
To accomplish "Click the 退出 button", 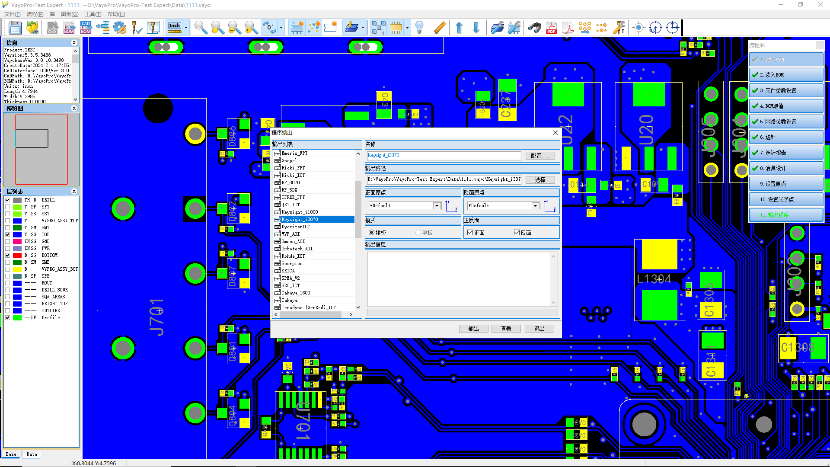I will [x=539, y=329].
